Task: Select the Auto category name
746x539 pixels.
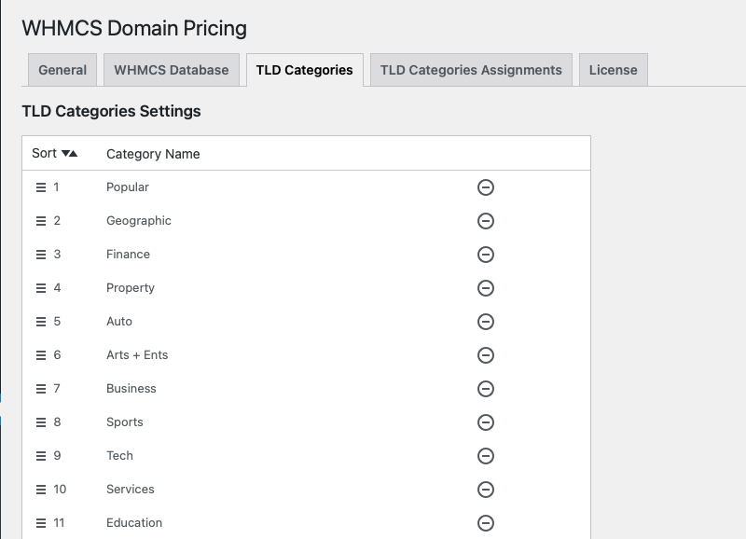Action: (x=119, y=322)
